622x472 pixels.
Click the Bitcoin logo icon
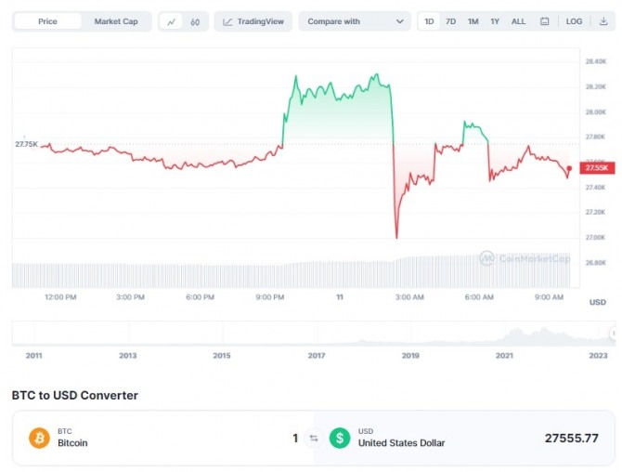[x=39, y=438]
